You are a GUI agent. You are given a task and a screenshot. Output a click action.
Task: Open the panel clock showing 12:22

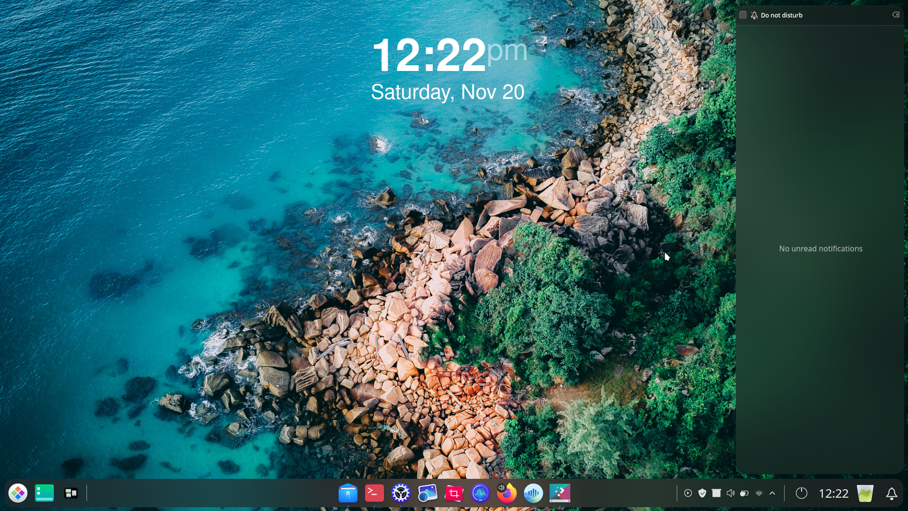[833, 493]
